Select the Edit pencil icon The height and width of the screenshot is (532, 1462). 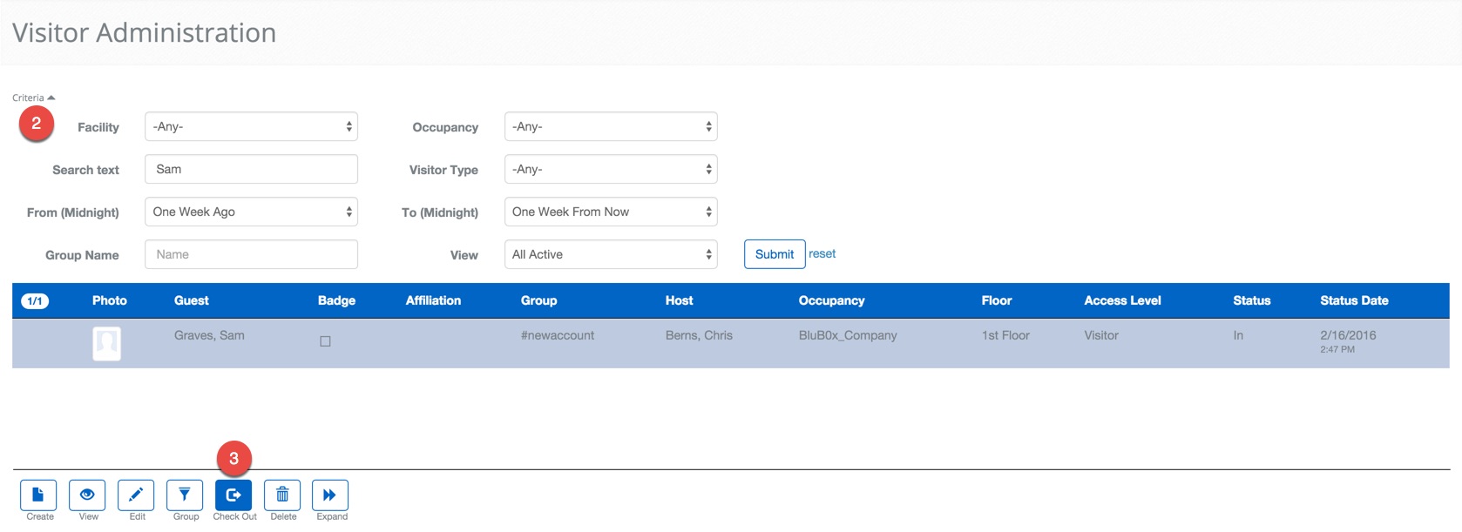click(x=136, y=495)
